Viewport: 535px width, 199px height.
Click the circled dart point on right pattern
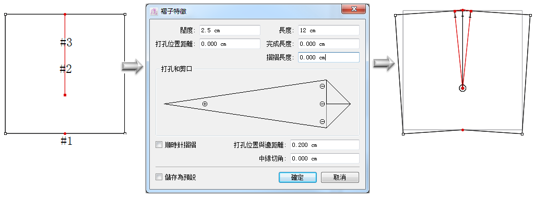[462, 88]
